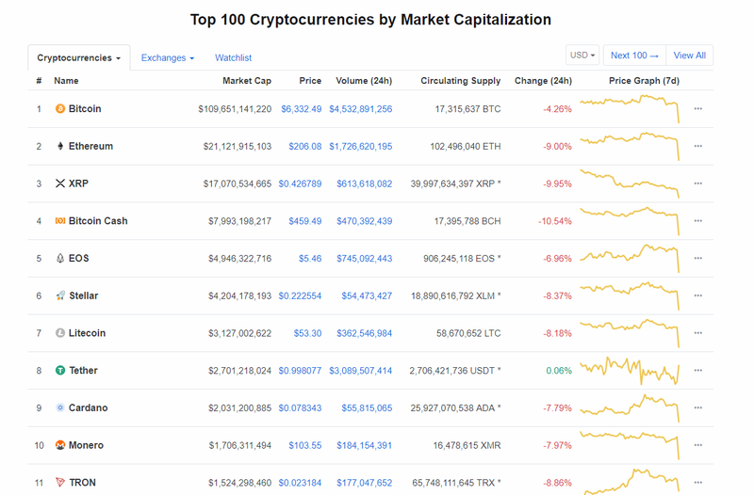Click the TRON logo icon
Image resolution: width=754 pixels, height=495 pixels.
point(60,482)
